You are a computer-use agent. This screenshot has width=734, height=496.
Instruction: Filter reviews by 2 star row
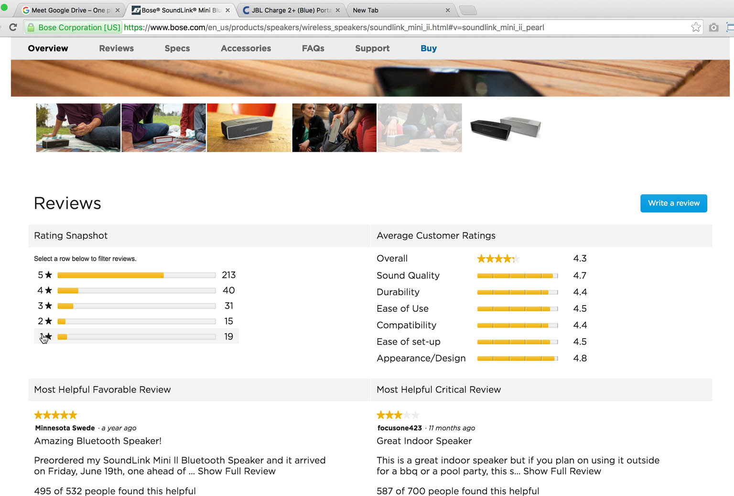[x=136, y=321]
